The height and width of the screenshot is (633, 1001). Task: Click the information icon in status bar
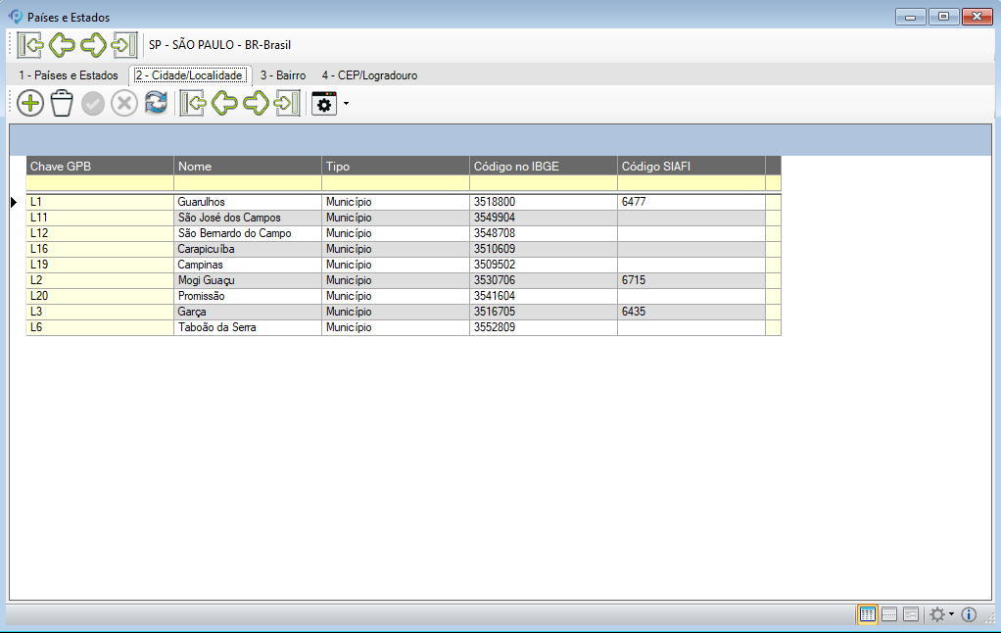pos(969,614)
